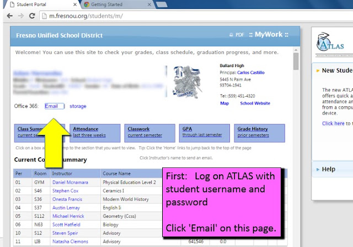
Task: Expand the Help section arrow
Action: pyautogui.click(x=318, y=169)
